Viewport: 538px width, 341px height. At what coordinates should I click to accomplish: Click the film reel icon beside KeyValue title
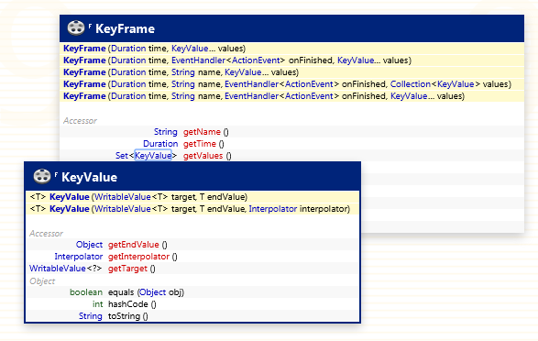tap(42, 176)
